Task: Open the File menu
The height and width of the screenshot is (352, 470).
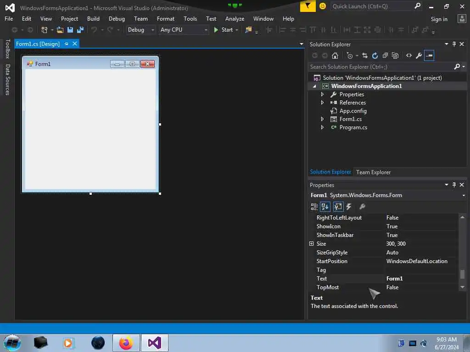Action: tap(9, 18)
